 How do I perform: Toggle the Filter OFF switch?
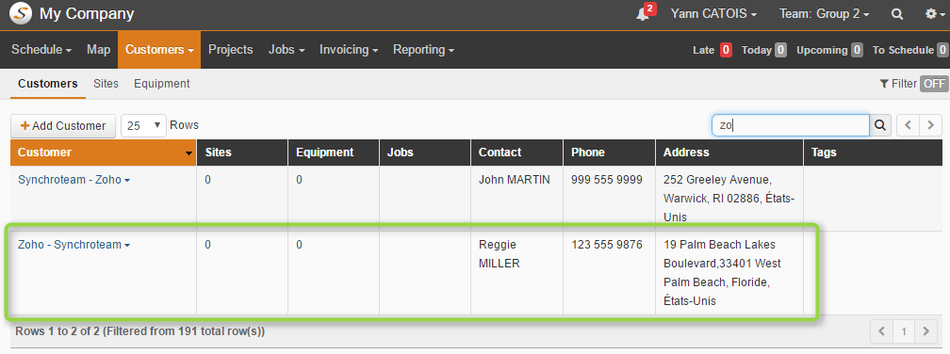(x=934, y=84)
